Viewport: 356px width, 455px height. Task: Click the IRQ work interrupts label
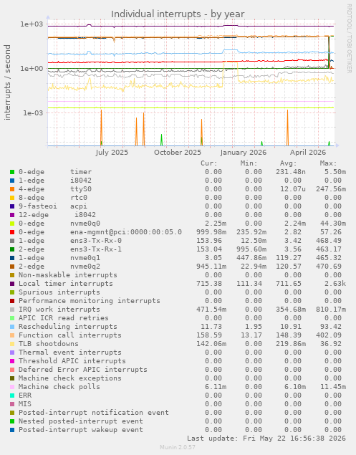[59, 310]
